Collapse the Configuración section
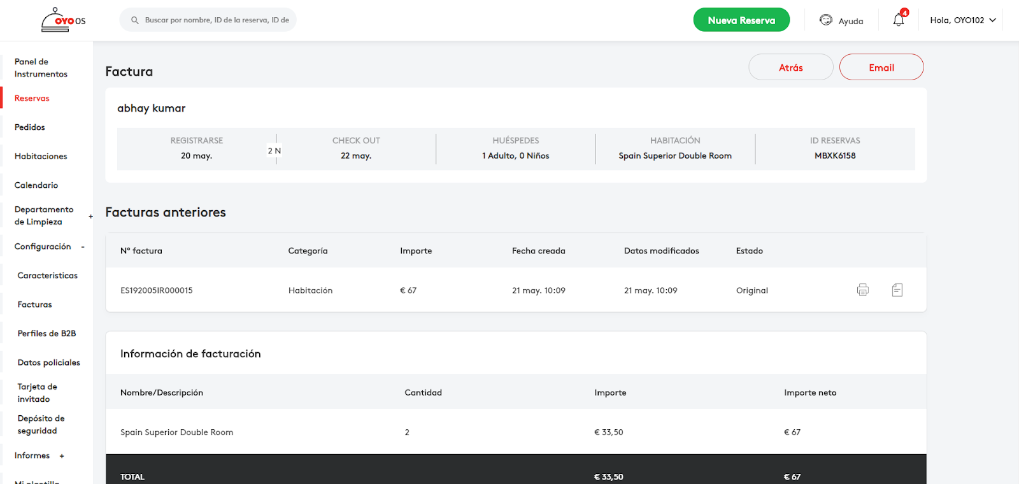Screen dimensions: 1019x484 [x=83, y=247]
